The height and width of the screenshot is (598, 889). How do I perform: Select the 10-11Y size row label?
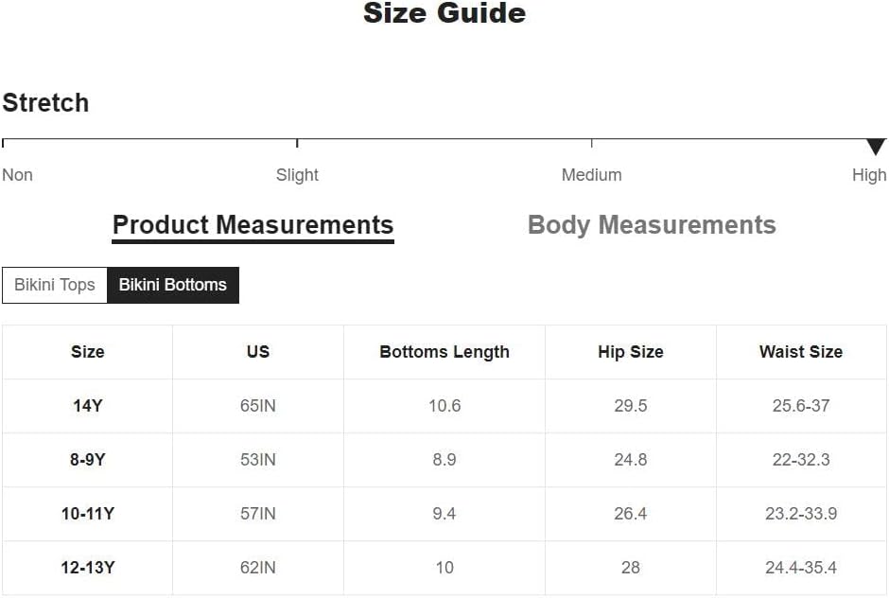87,514
